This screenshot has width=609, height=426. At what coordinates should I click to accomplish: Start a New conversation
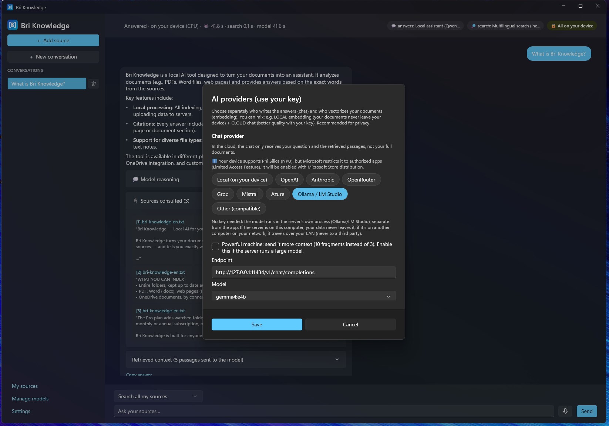click(53, 57)
